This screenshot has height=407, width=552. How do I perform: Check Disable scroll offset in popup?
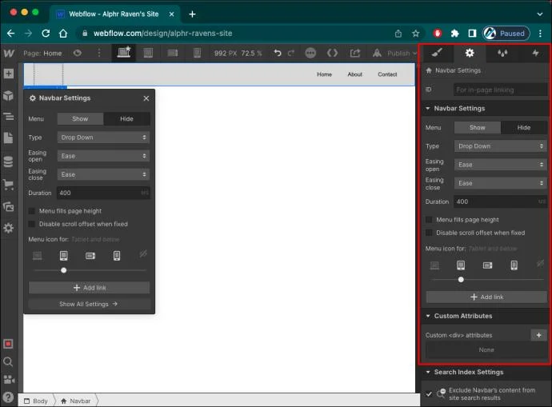[32, 224]
